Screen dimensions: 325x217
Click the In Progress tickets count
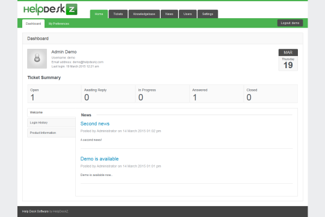point(162,93)
